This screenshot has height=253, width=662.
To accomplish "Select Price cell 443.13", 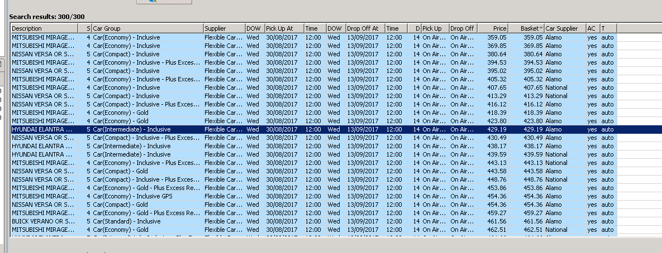I will pyautogui.click(x=497, y=163).
